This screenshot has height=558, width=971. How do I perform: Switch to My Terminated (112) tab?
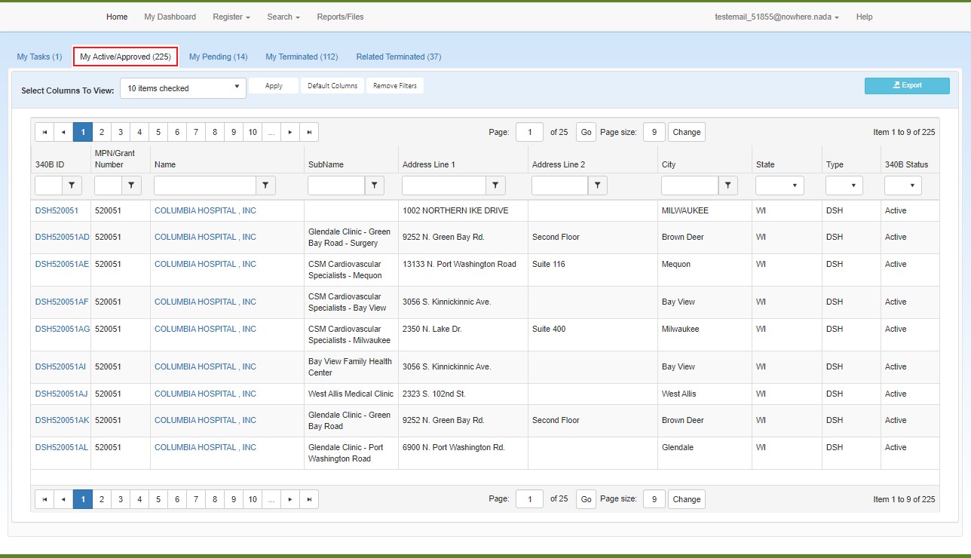coord(302,57)
